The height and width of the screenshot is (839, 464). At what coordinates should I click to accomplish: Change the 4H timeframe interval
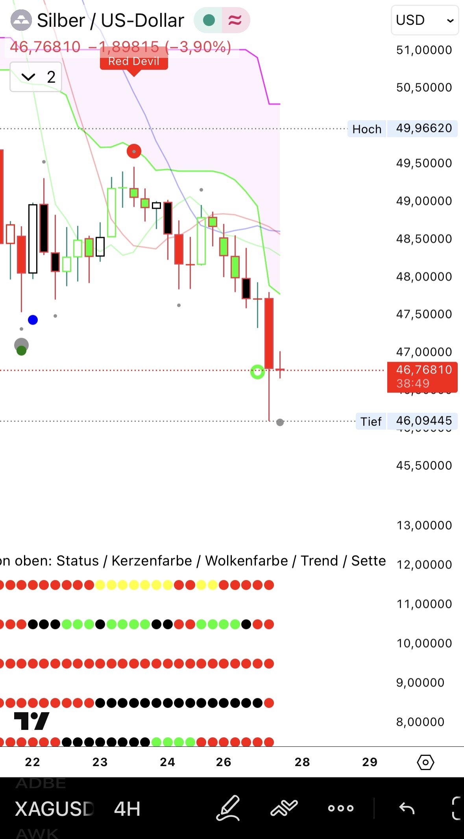127,809
